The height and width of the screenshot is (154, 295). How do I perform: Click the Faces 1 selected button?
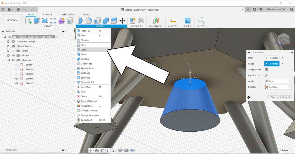[x=272, y=64]
